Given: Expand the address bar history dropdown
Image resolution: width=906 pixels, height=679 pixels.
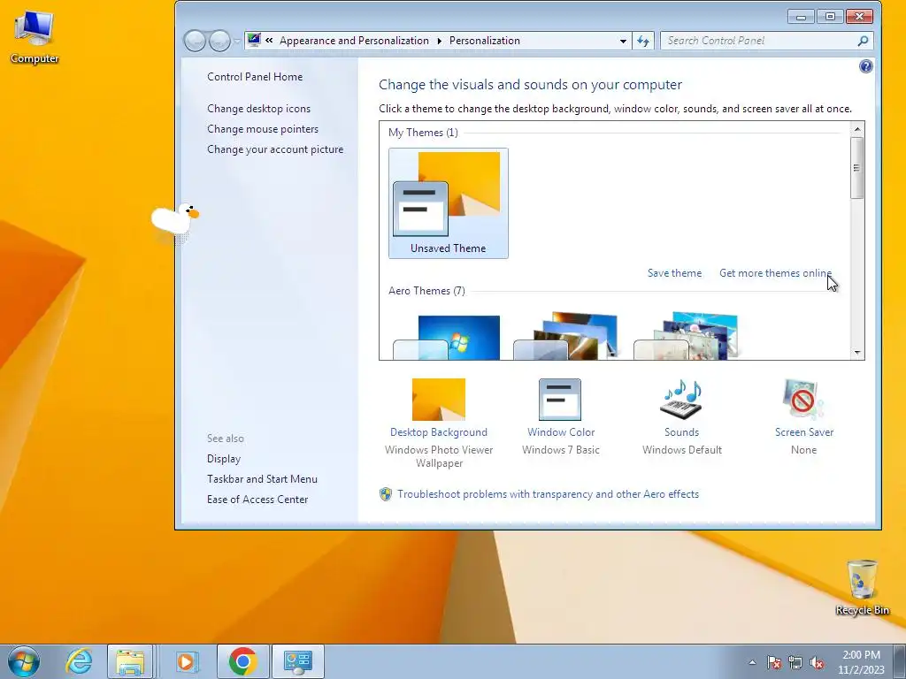Looking at the screenshot, I should pos(623,41).
